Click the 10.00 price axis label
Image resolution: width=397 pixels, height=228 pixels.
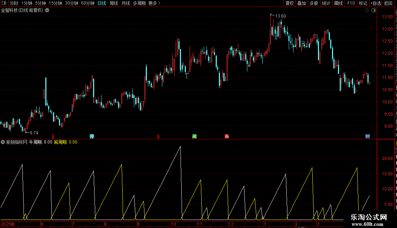point(387,102)
